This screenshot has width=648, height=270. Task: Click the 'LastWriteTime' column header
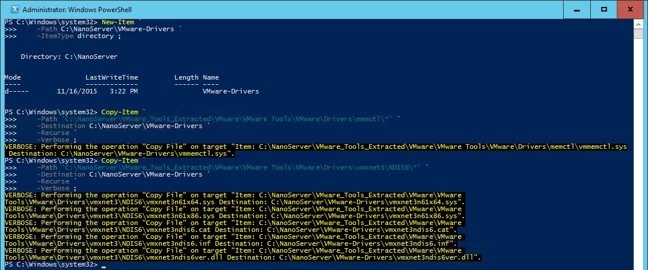click(x=111, y=77)
